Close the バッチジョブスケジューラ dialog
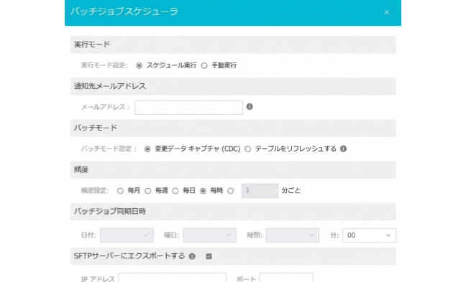Screen dimensions: 466x282 386,12
